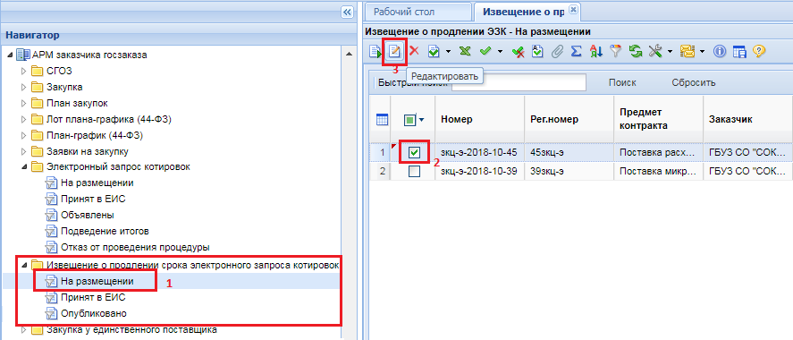Click the navigator scrollbar up arrow
The width and height of the screenshot is (793, 340).
[x=348, y=54]
